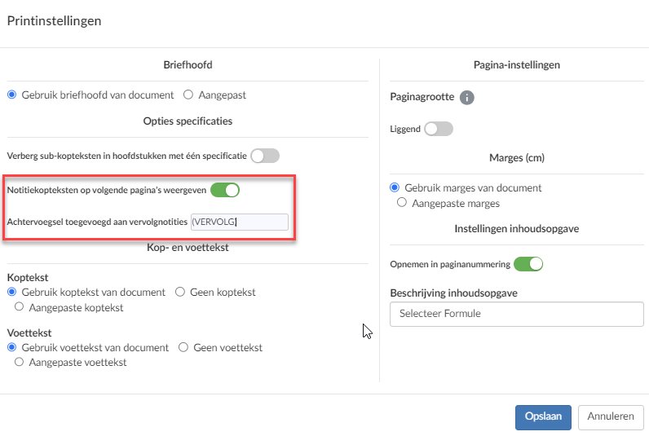This screenshot has height=436, width=649.
Task: Toggle the Liggend orientation switch
Action: pos(439,129)
